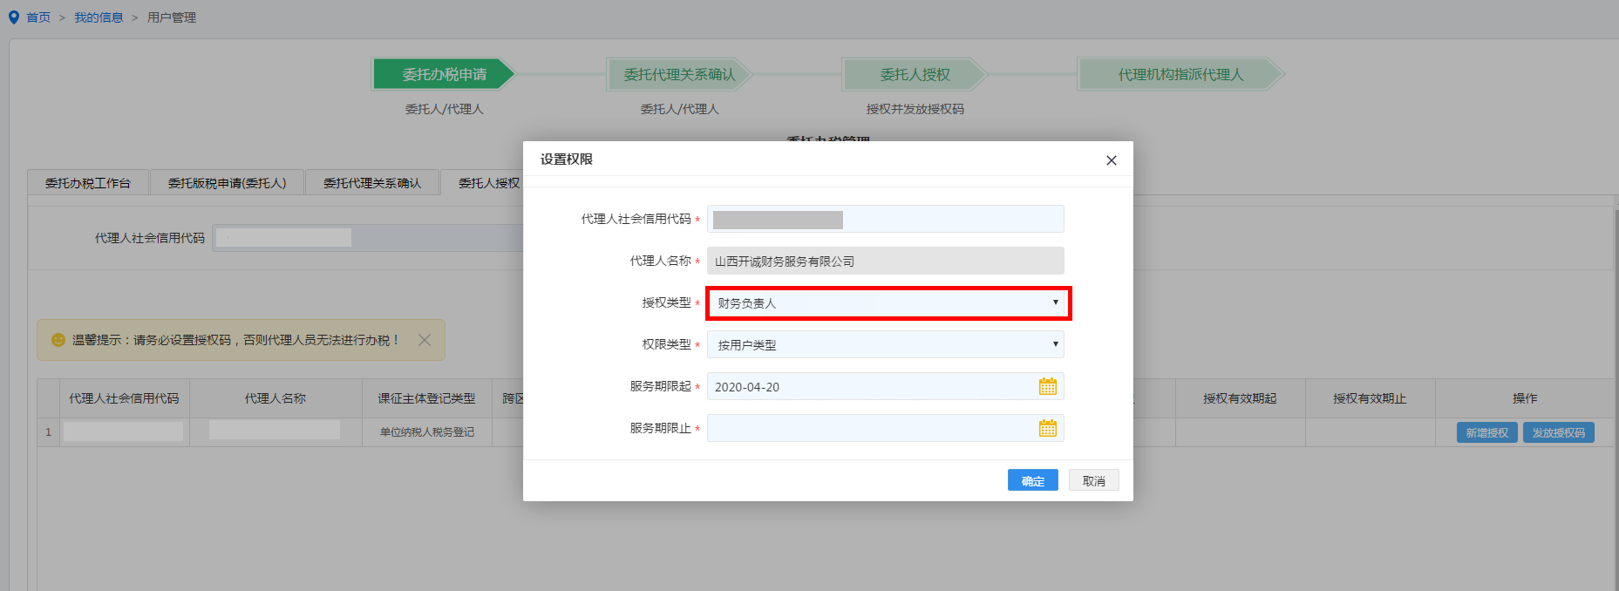This screenshot has height=591, width=1619.
Task: Click the smiley icon in the 温馨提示 banner
Action: pyautogui.click(x=58, y=340)
